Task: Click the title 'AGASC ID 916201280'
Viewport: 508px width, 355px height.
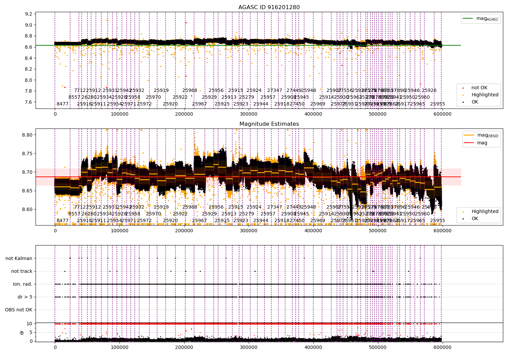Action: (x=269, y=7)
